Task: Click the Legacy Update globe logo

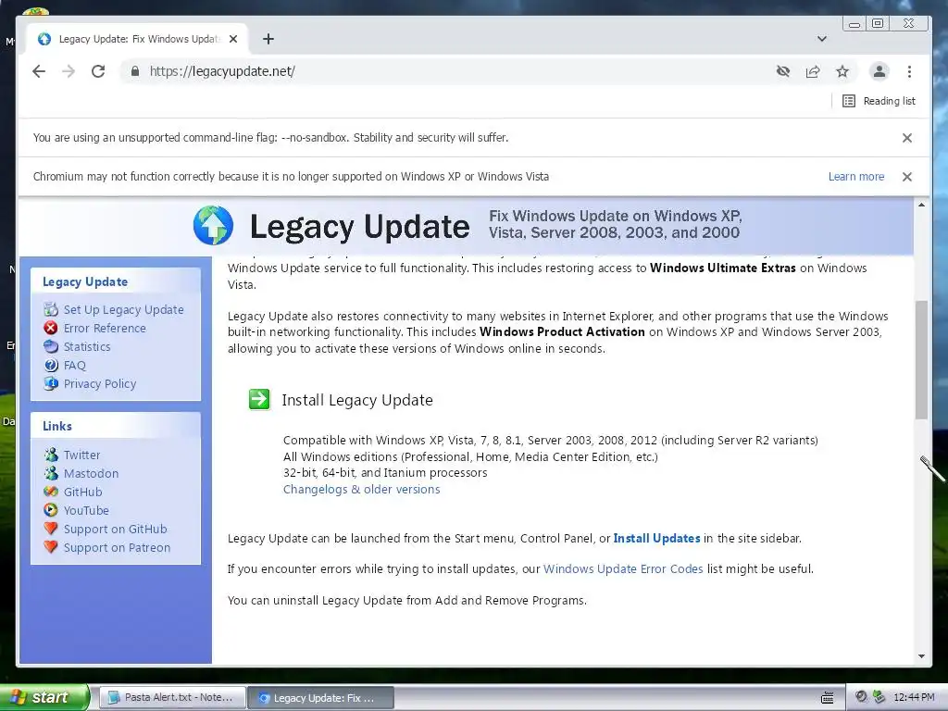Action: [213, 226]
